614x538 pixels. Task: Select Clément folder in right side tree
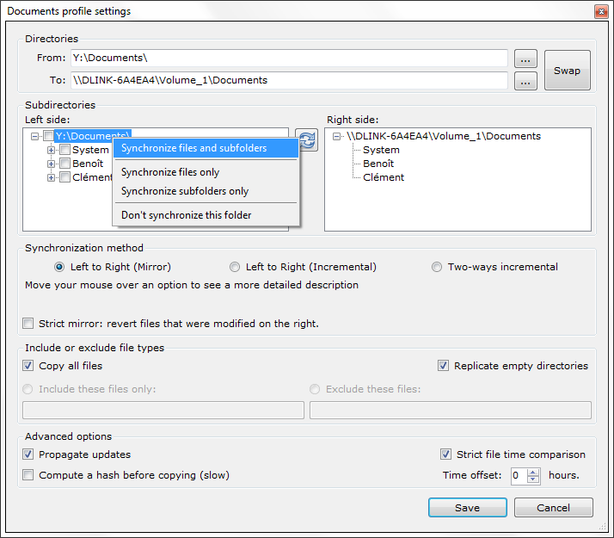(x=383, y=177)
